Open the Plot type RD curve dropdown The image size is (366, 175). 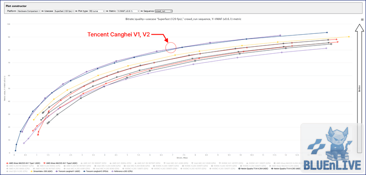pyautogui.click(x=97, y=11)
